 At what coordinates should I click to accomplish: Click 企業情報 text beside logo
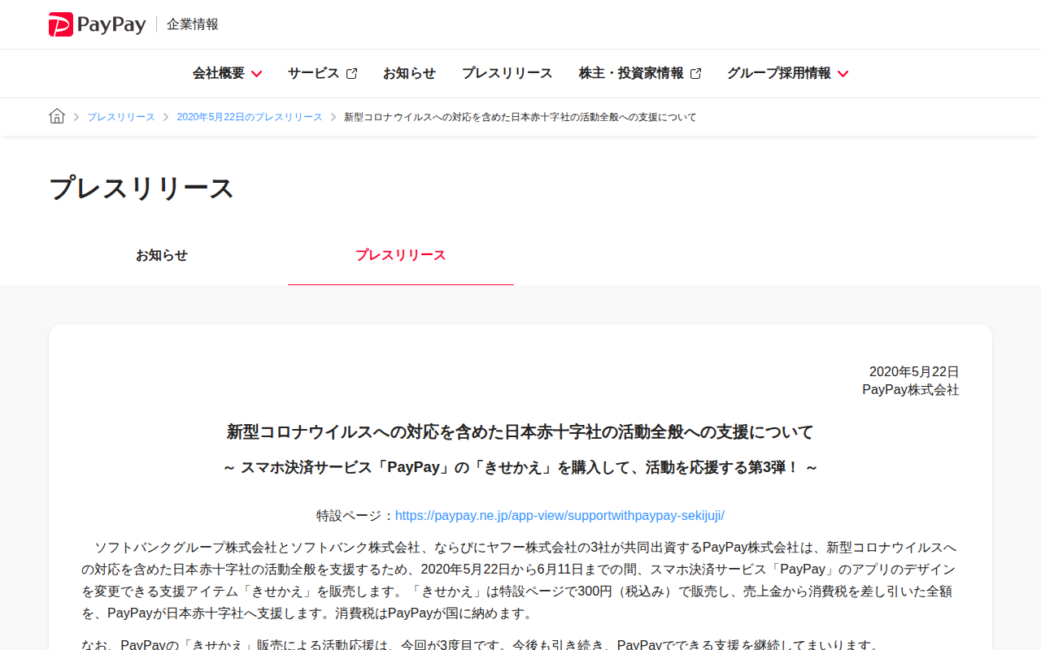193,24
